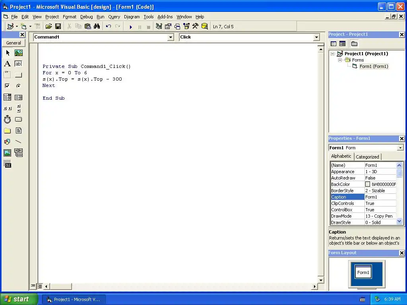The width and height of the screenshot is (407, 305).
Task: Select the CommandButton control in the toolbox
Action: coord(18,75)
